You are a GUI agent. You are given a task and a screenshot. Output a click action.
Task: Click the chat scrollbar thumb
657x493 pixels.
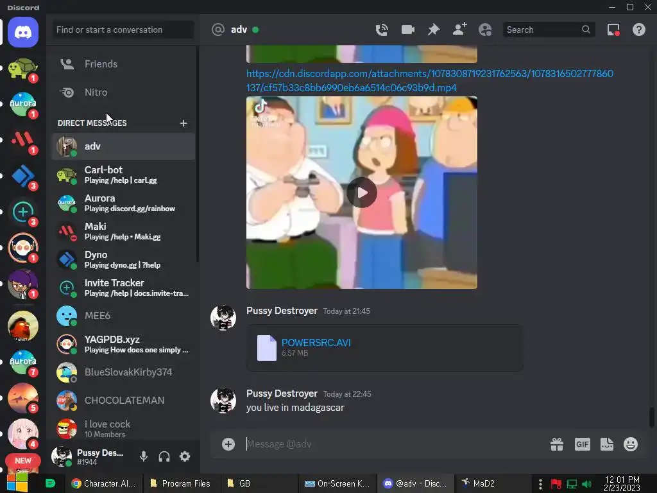click(651, 417)
